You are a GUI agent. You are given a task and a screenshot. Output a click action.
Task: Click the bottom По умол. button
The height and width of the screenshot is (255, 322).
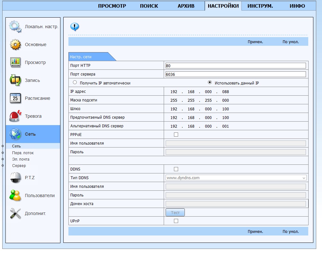[290, 232]
